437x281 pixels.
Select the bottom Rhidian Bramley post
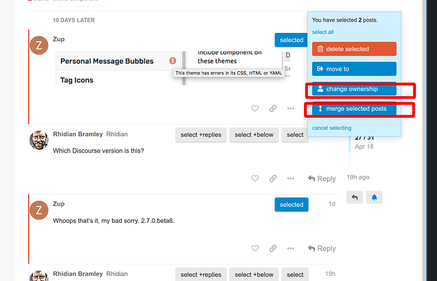294,275
